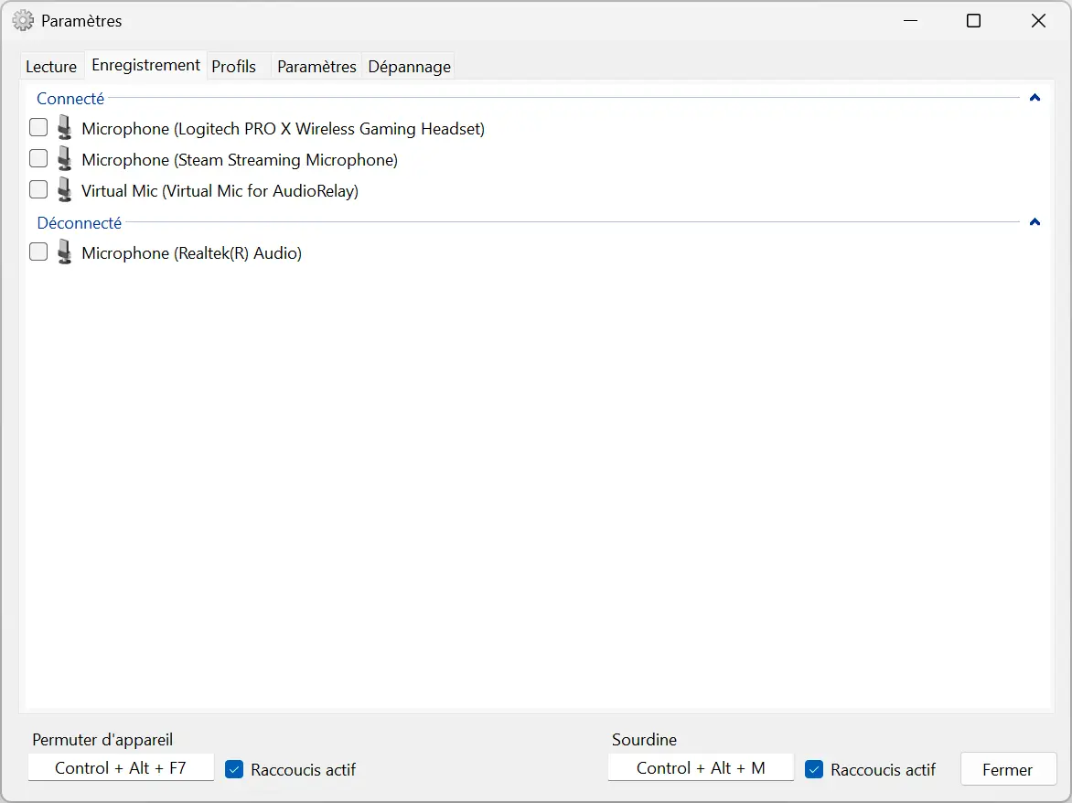This screenshot has height=803, width=1072.
Task: Select Microphone (Logitech PRO X Wireless Gaming Headset) text
Action: click(x=283, y=128)
